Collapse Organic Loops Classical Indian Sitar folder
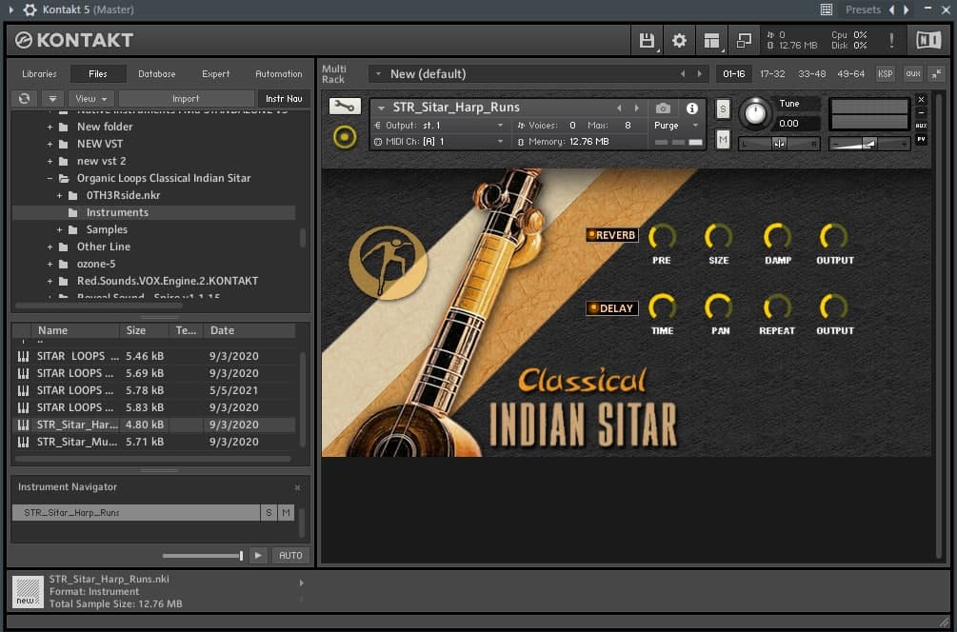 tap(50, 178)
